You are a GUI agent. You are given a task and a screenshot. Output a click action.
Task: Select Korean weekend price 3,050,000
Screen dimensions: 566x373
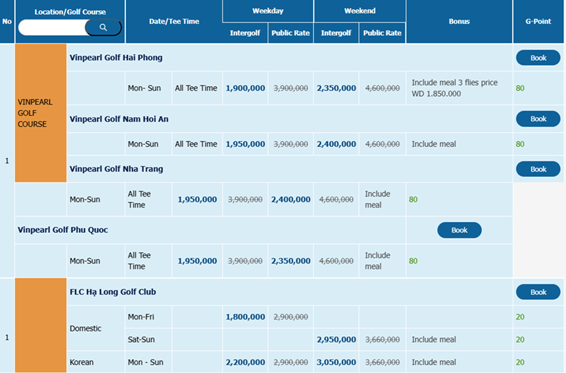337,362
